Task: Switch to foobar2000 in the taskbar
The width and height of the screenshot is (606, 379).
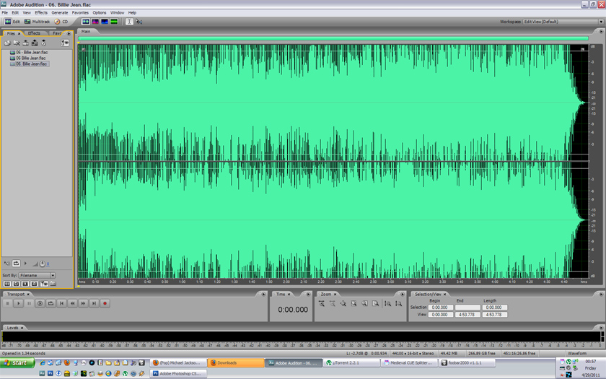Action: coord(466,362)
